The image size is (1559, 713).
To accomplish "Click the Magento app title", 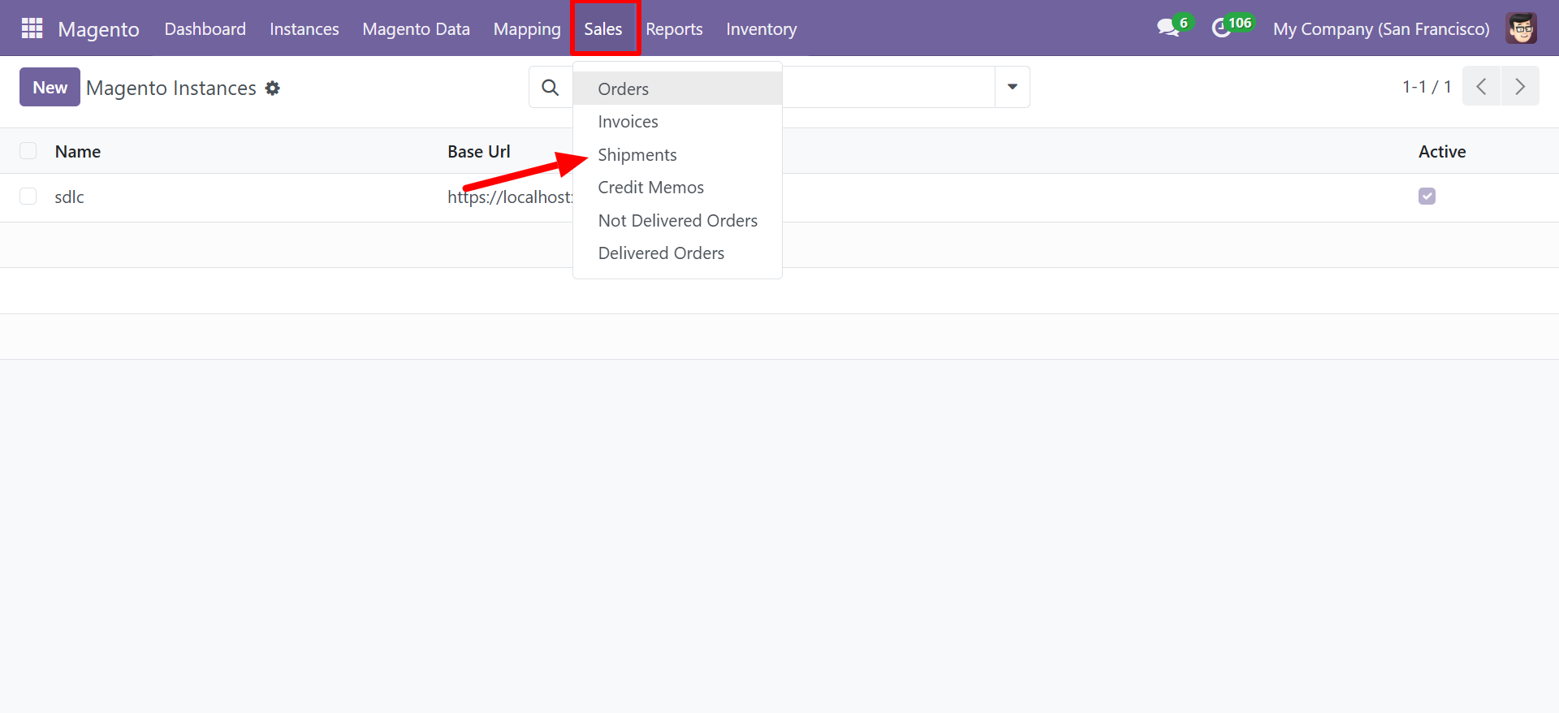I will coord(98,28).
